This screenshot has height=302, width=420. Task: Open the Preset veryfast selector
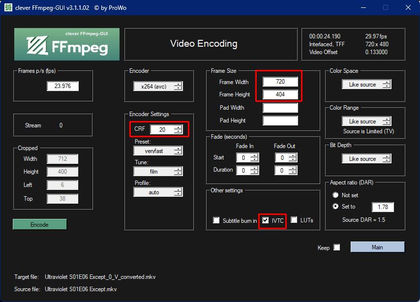point(158,151)
